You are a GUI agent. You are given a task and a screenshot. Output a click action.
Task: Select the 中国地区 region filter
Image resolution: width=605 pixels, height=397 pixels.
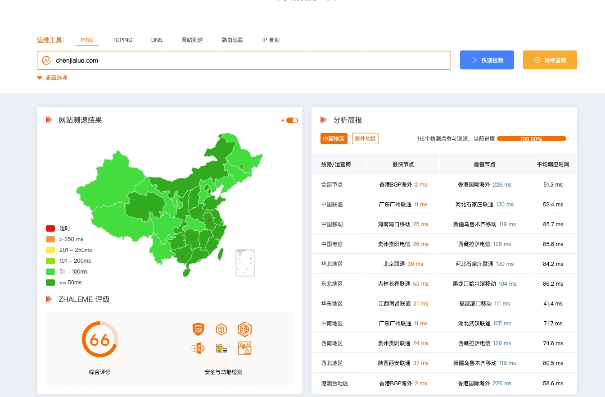point(334,139)
